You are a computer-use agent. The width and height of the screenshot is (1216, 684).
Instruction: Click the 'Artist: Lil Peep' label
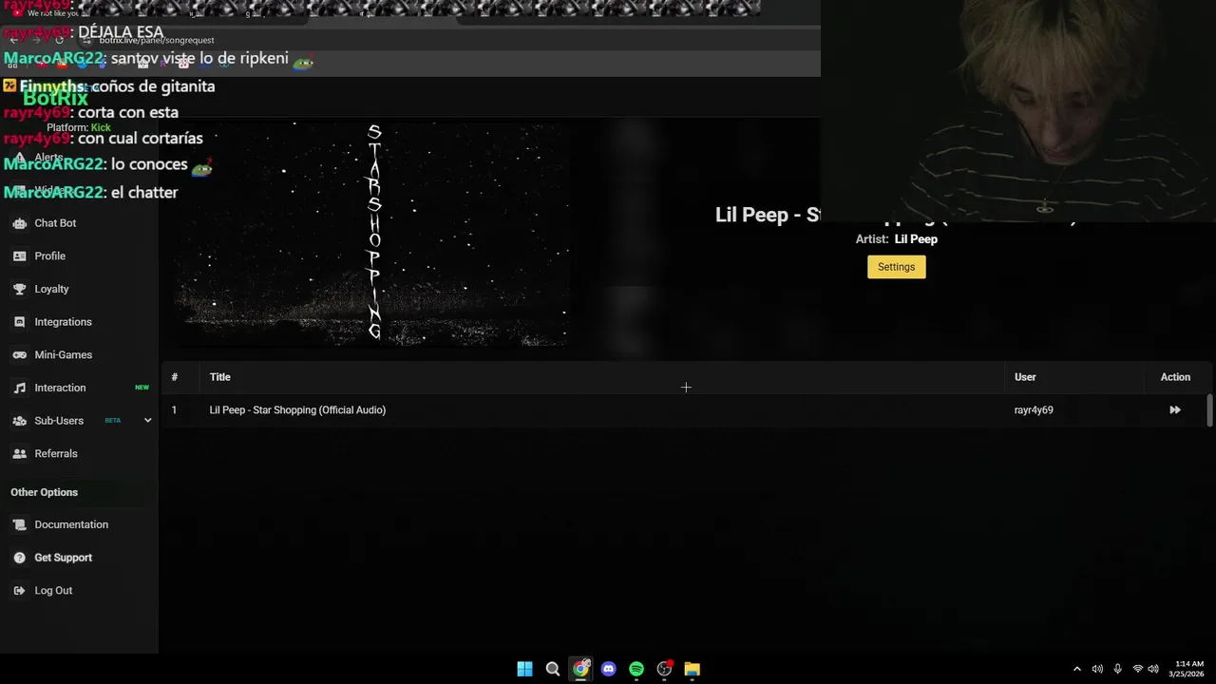coord(896,239)
